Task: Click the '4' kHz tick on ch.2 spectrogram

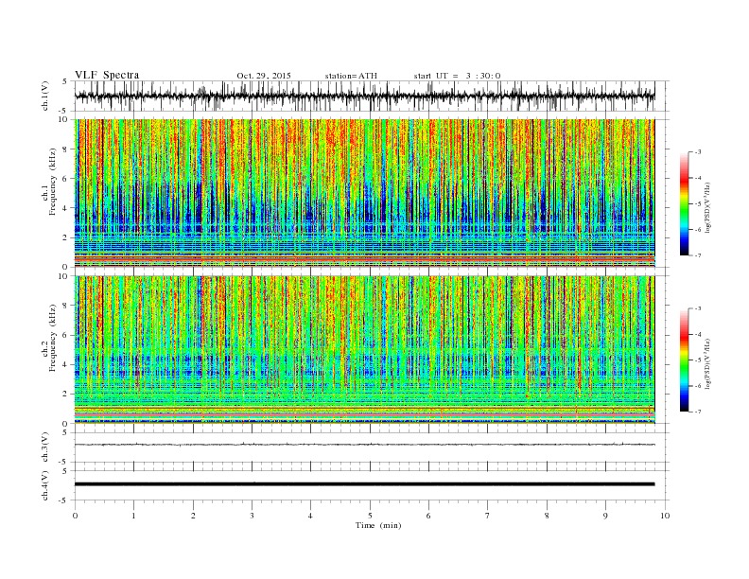Action: click(x=66, y=365)
